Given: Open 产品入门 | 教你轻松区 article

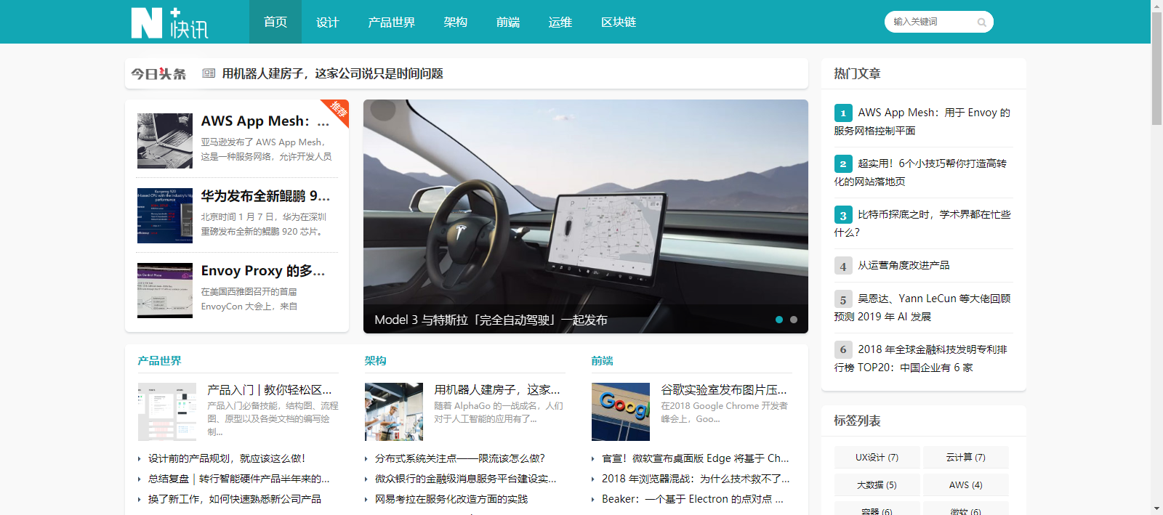Looking at the screenshot, I should 270,390.
